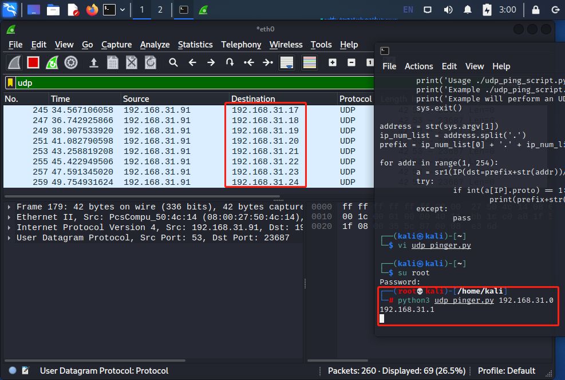Open capture options gear icon
This screenshot has height=380, width=565.
point(71,62)
